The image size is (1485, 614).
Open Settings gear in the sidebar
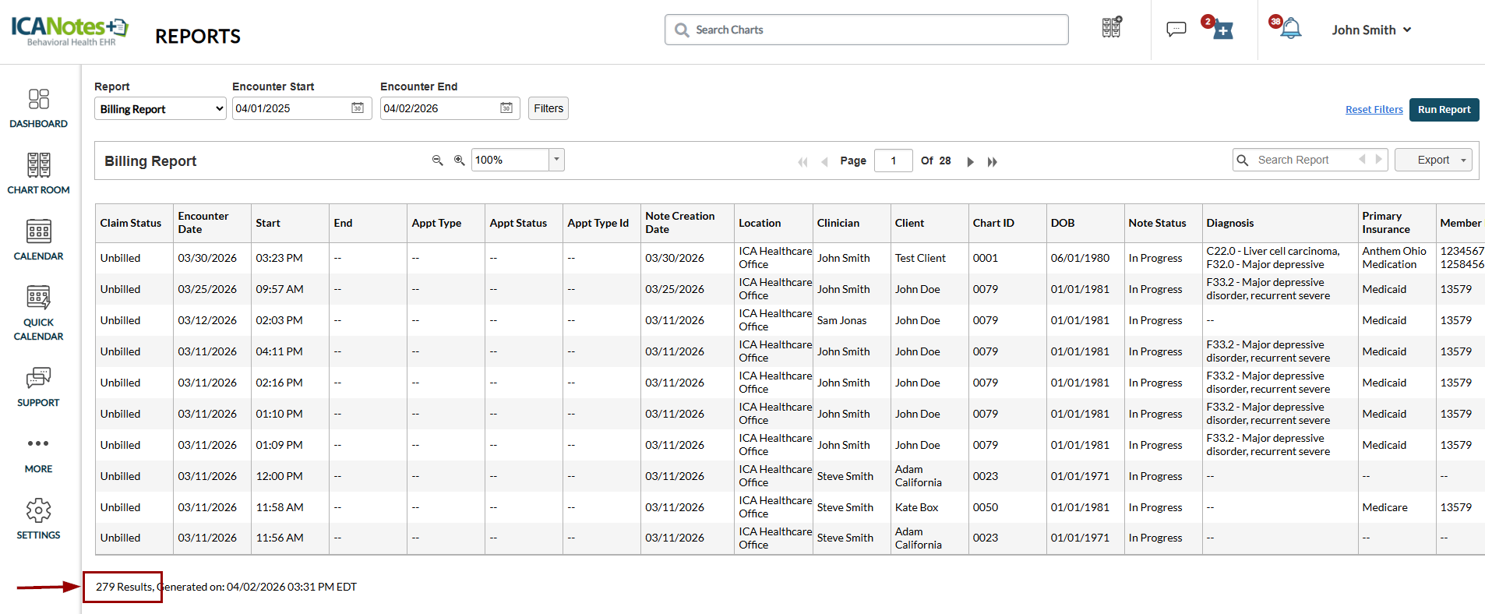[38, 520]
